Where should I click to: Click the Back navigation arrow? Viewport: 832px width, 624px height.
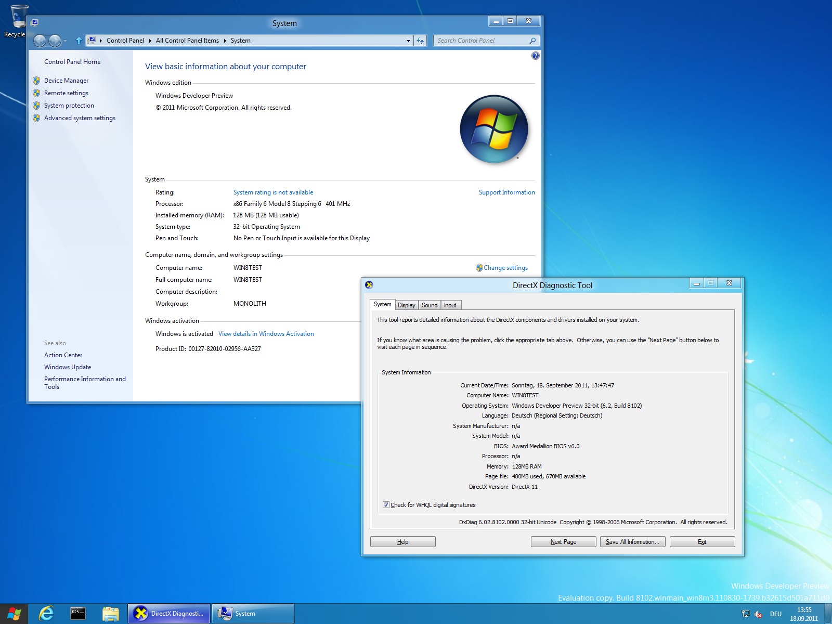(x=40, y=41)
